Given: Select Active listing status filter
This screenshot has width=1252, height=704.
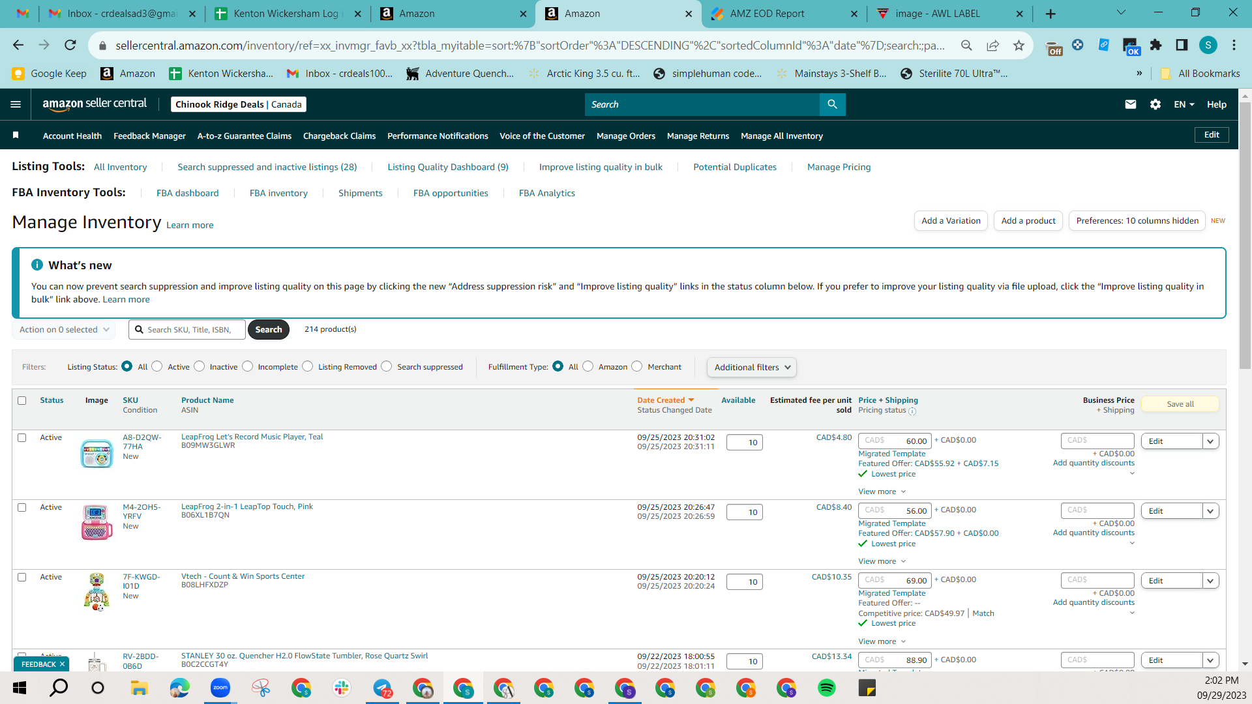Looking at the screenshot, I should pos(157,366).
